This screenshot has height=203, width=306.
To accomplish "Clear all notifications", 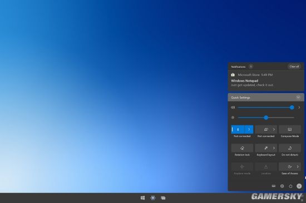I will coord(294,67).
